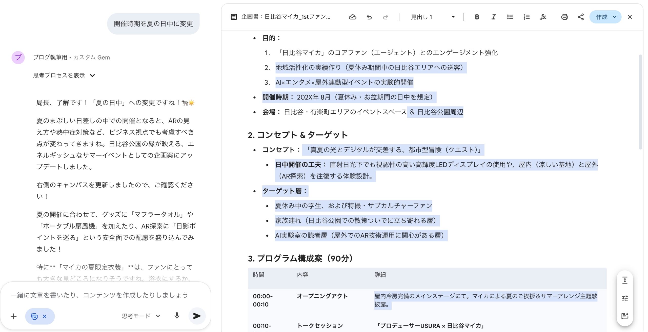Image resolution: width=648 pixels, height=332 pixels.
Task: Click the microphone voice input icon
Action: [177, 316]
